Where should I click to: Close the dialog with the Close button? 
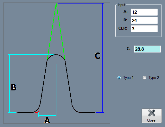click(152, 116)
